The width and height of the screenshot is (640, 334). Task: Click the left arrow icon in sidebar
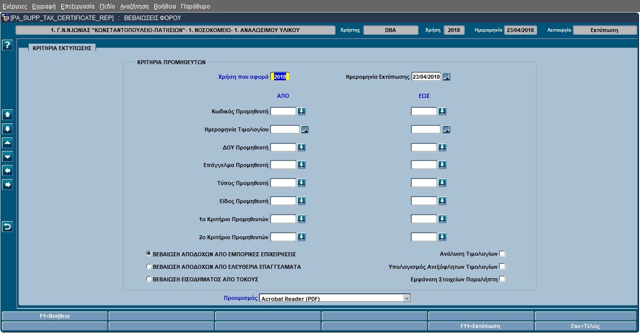click(8, 171)
